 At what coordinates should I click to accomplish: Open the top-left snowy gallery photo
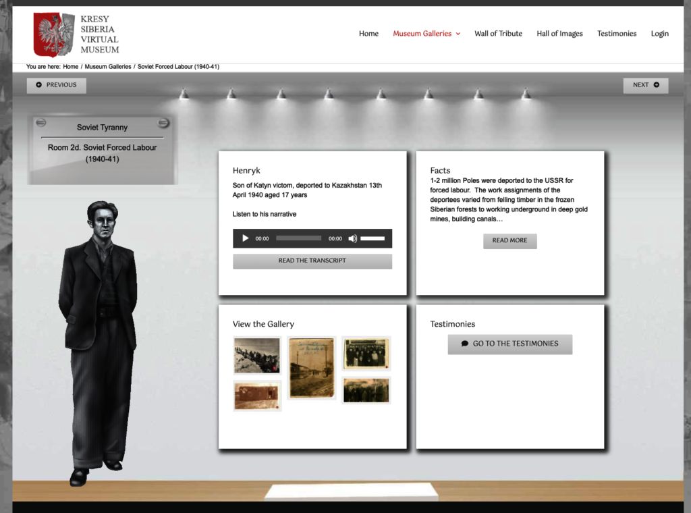pyautogui.click(x=257, y=355)
